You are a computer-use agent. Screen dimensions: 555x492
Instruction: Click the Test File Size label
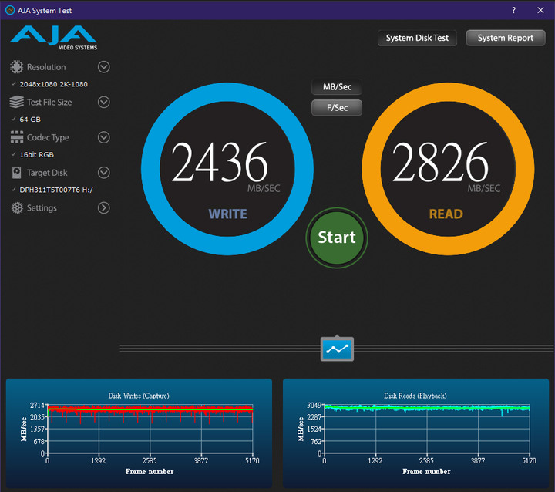[x=49, y=103]
